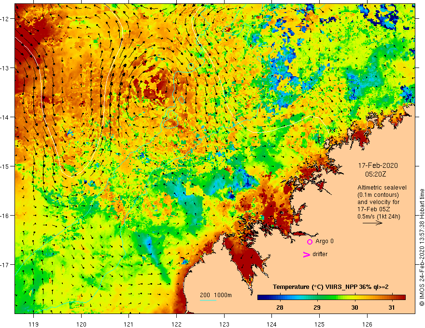Click latitude axis label -12
Viewport: 425px width, 328px height.
tap(5, 19)
